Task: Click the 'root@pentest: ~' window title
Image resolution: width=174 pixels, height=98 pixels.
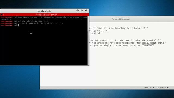Action: [45, 11]
